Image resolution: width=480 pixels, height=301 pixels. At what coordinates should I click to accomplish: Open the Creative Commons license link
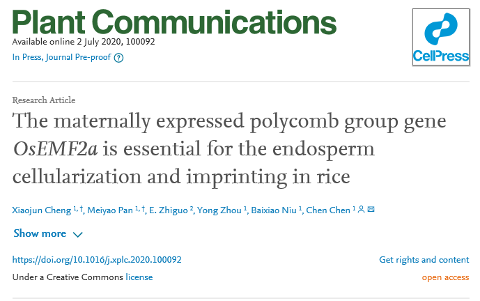click(x=139, y=277)
